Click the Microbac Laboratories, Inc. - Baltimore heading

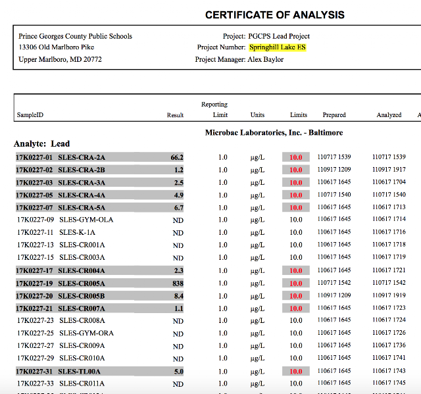pos(274,133)
